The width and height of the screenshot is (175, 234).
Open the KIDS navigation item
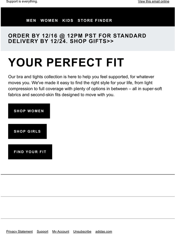pyautogui.click(x=68, y=21)
